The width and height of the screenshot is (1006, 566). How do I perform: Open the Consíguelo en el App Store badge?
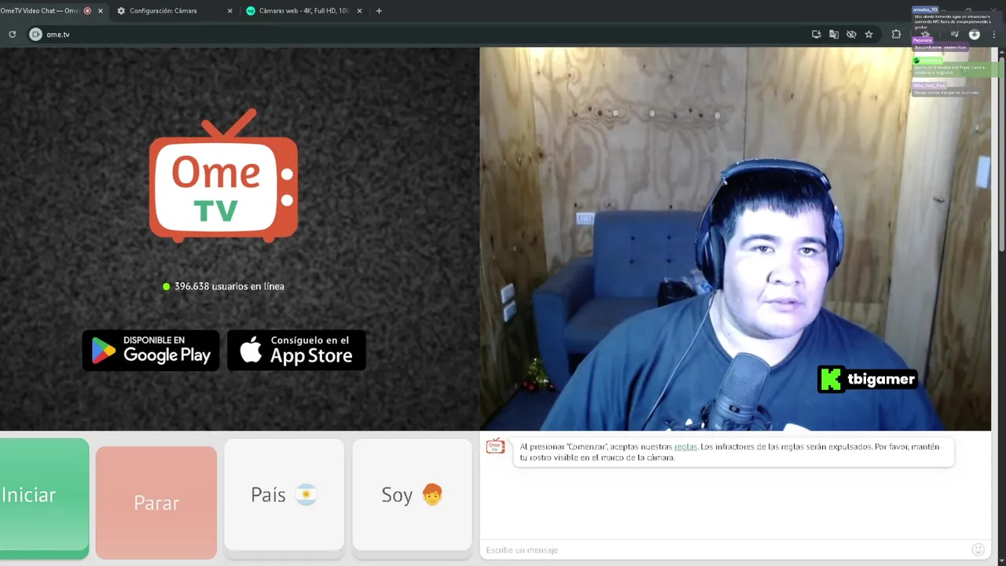pos(296,351)
